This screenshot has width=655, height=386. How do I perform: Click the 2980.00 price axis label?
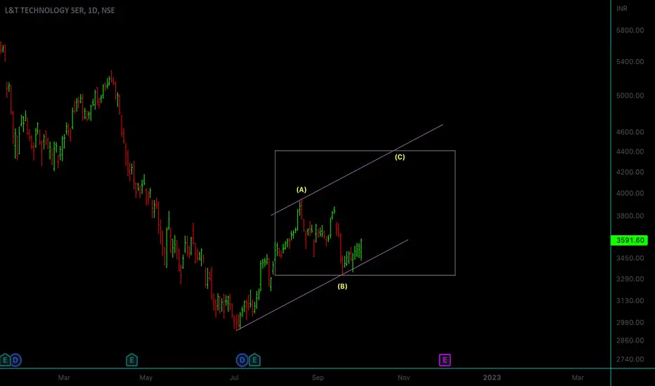click(630, 323)
